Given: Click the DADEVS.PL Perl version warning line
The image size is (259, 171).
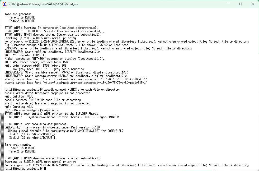Looking at the screenshot, I should 52,127.
